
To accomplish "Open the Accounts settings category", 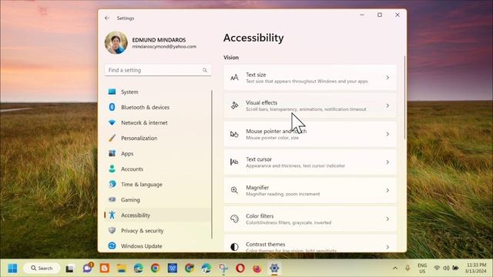I will [x=158, y=169].
